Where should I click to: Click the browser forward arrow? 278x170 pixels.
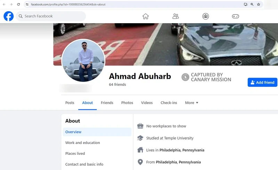(x=11, y=5)
